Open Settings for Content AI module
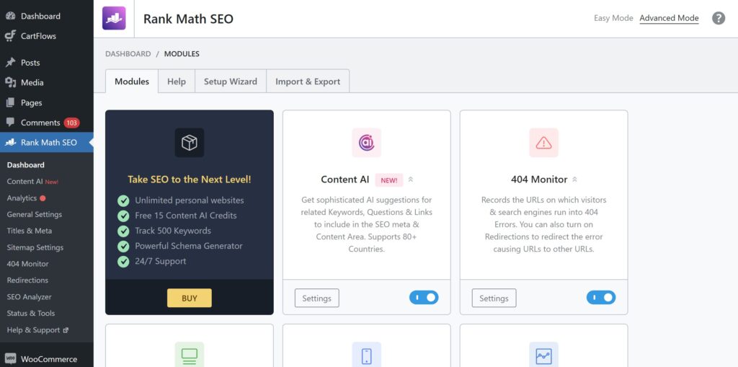The width and height of the screenshot is (738, 367). pos(317,299)
